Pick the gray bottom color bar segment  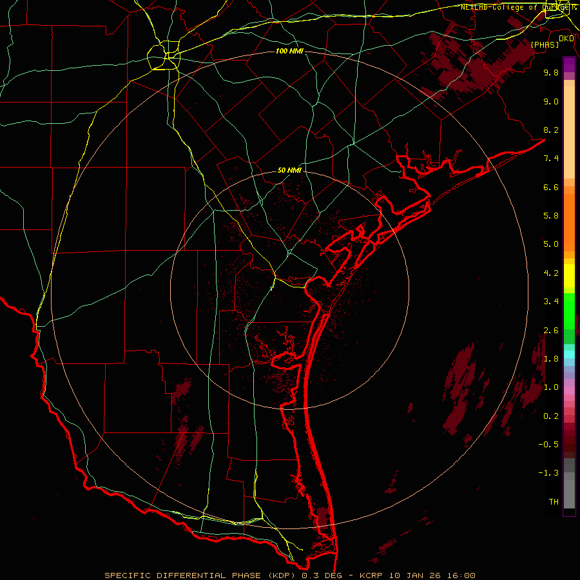(x=569, y=490)
